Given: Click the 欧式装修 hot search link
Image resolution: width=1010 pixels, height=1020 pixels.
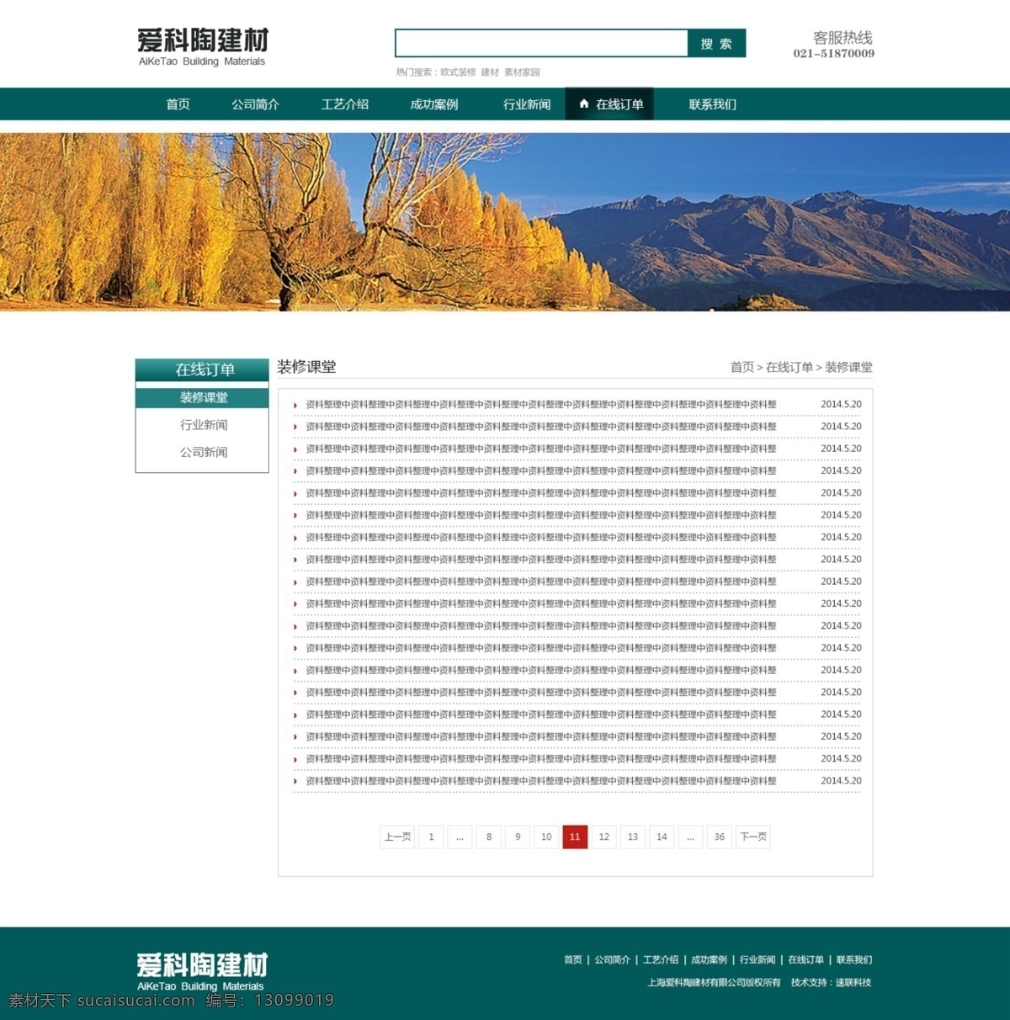Looking at the screenshot, I should 458,72.
